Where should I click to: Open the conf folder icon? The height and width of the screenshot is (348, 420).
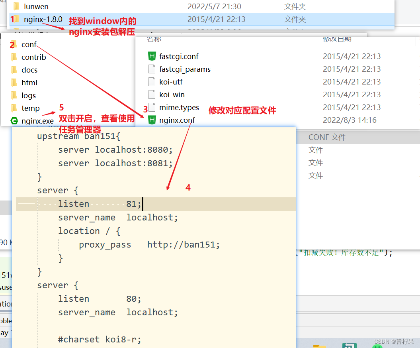(14, 44)
